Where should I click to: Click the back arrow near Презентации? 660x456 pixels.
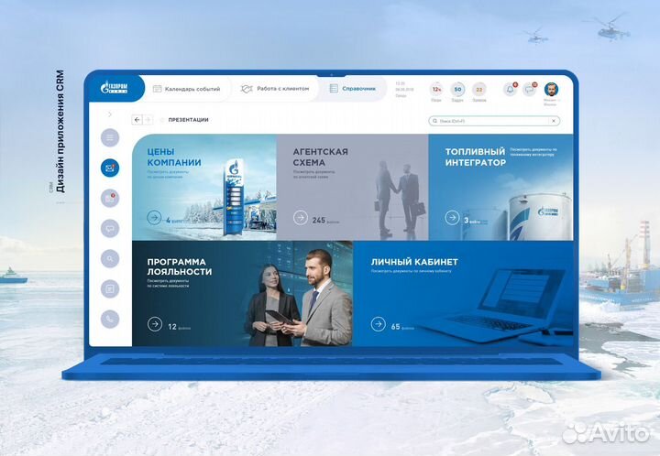(137, 120)
